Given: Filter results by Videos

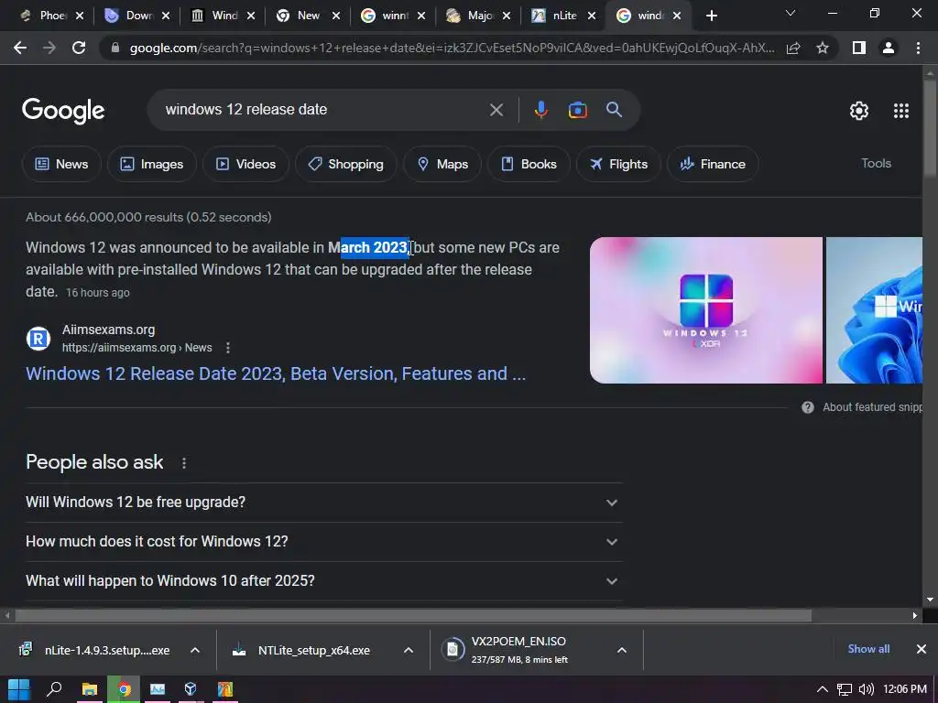Looking at the screenshot, I should tap(245, 165).
